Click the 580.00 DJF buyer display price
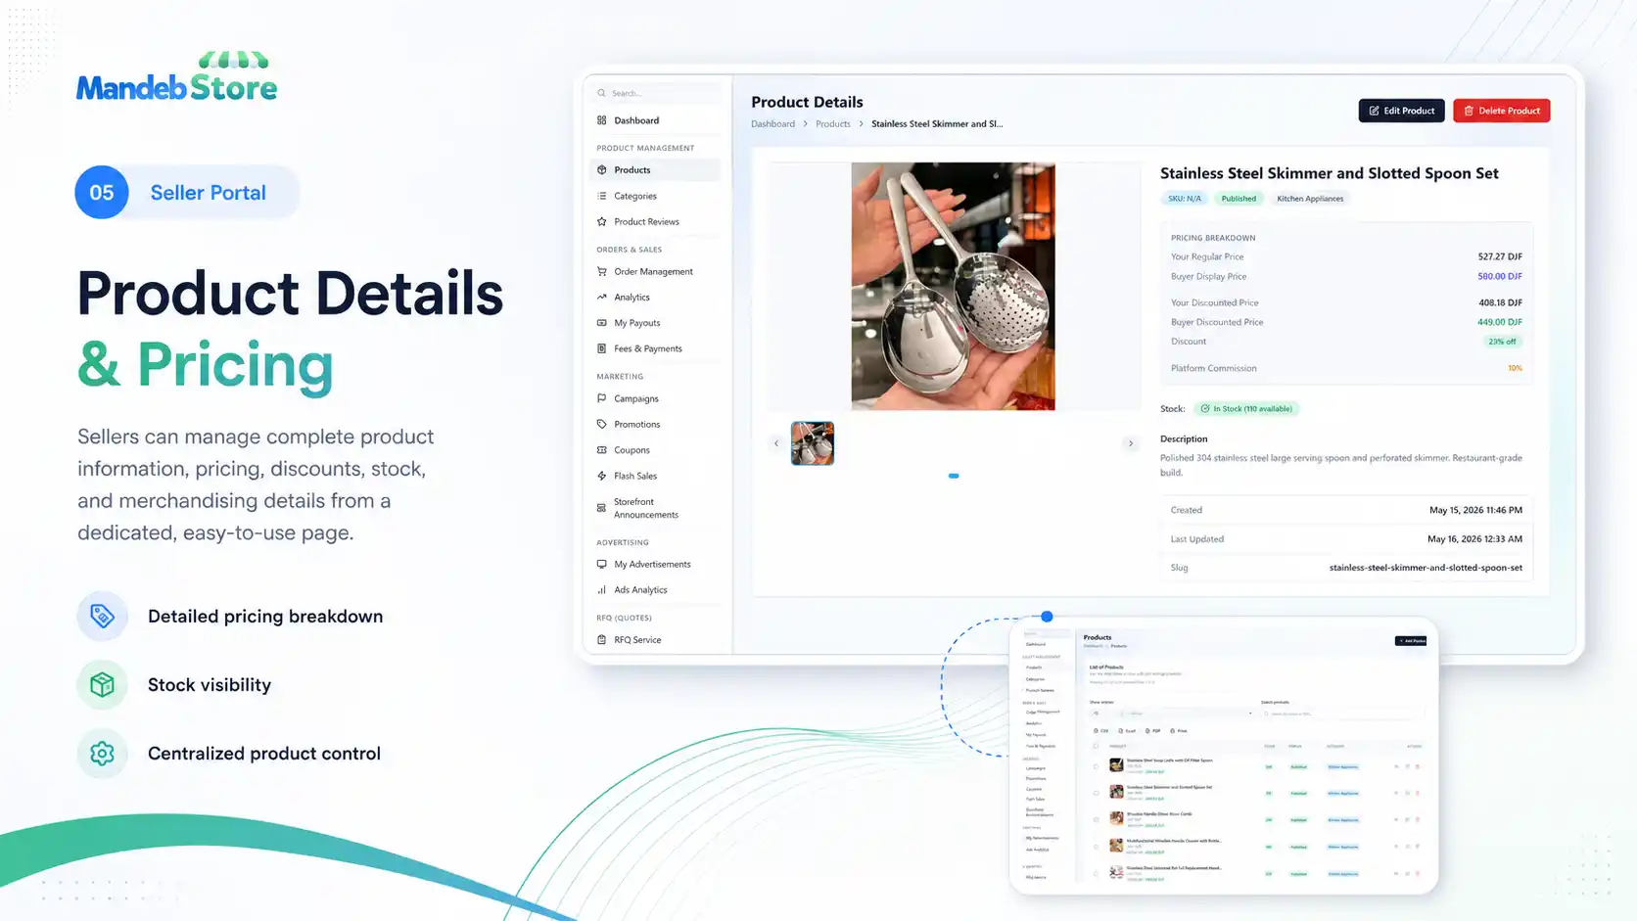This screenshot has width=1637, height=921. pyautogui.click(x=1500, y=277)
